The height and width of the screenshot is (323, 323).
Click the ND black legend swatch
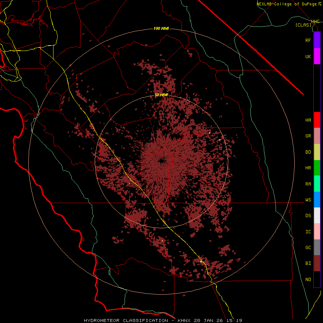coord(317,279)
